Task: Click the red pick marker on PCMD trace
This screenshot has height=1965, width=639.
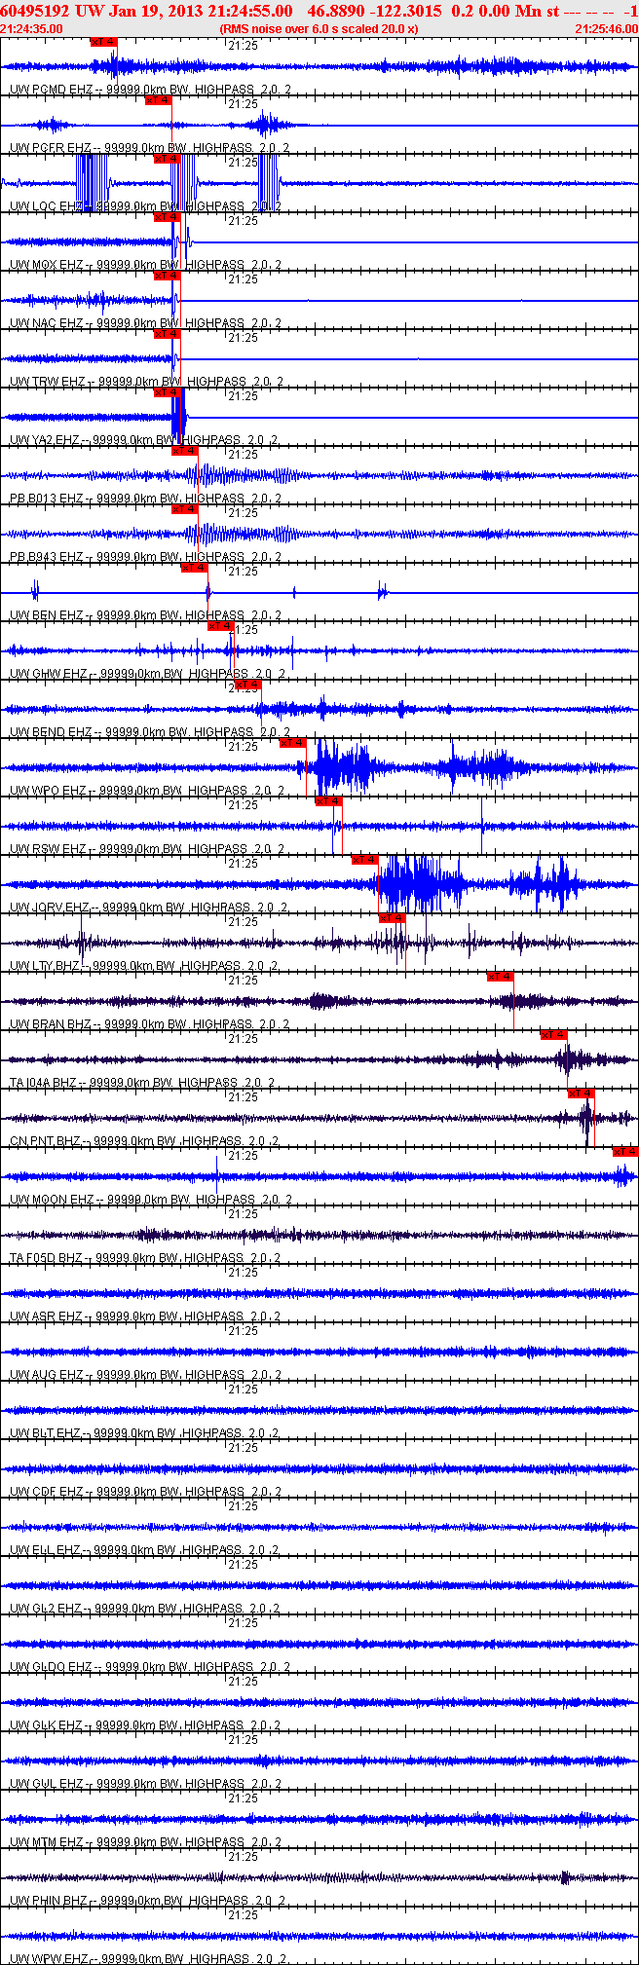Action: [x=103, y=42]
